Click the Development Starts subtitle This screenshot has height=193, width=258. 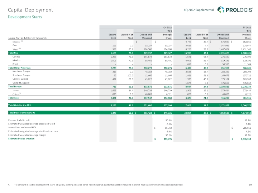pyautogui.click(x=22, y=17)
